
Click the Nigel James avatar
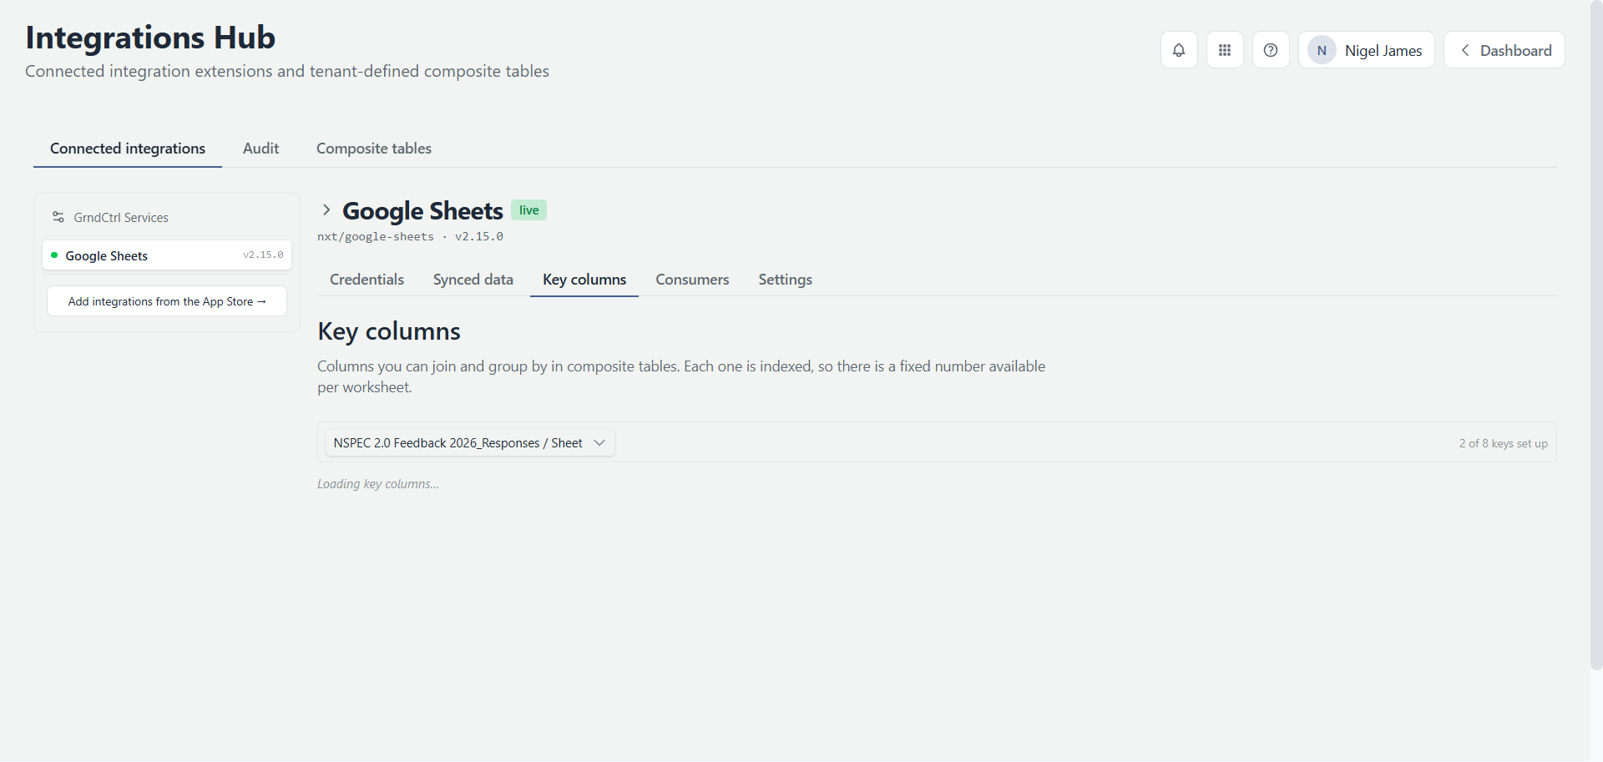click(x=1322, y=50)
